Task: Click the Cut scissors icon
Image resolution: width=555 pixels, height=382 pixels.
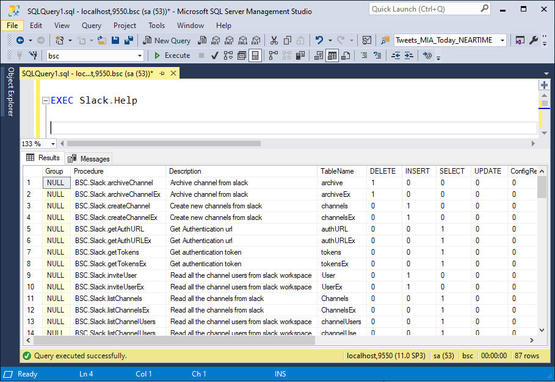Action: point(274,41)
